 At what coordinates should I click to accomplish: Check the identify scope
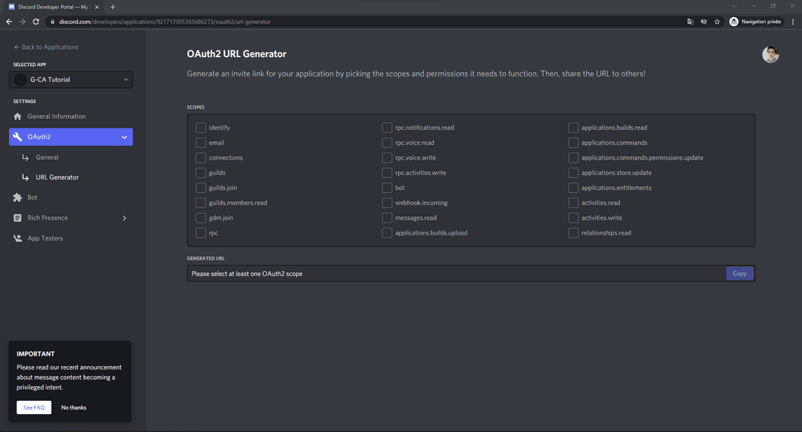click(200, 128)
